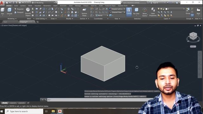Open the Express Tools tab
This screenshot has height=114, width=203.
point(123,6)
